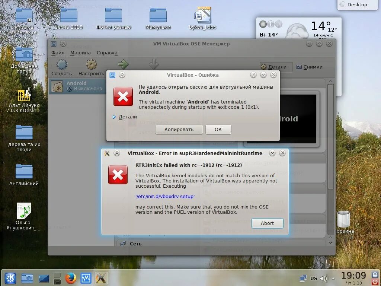The width and height of the screenshot is (381, 286).
Task: Minimize the VirtualBox Ошибка dialog
Action: (x=263, y=75)
